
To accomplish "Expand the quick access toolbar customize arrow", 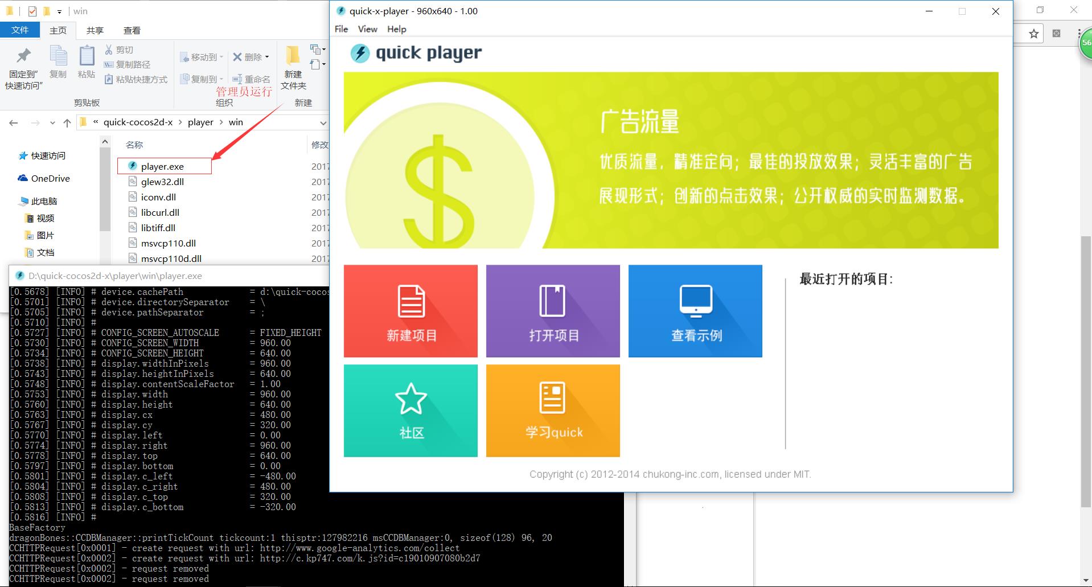I will click(59, 11).
